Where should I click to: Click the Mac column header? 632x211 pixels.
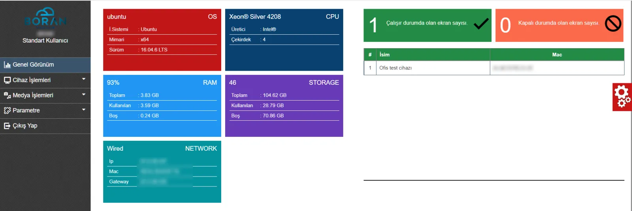click(557, 54)
